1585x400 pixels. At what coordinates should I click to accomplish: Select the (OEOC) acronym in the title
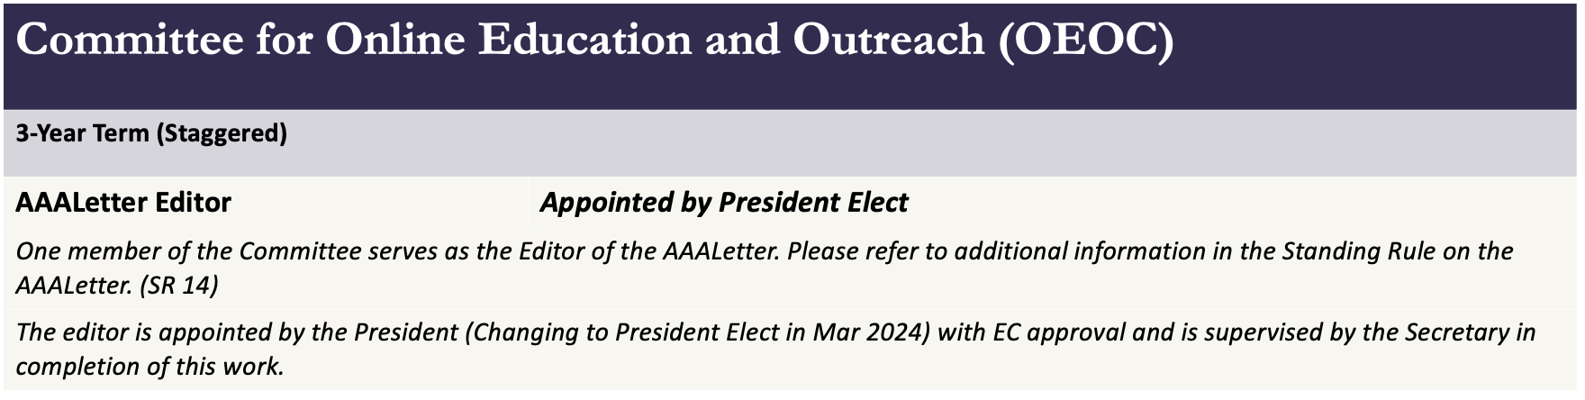click(1086, 41)
